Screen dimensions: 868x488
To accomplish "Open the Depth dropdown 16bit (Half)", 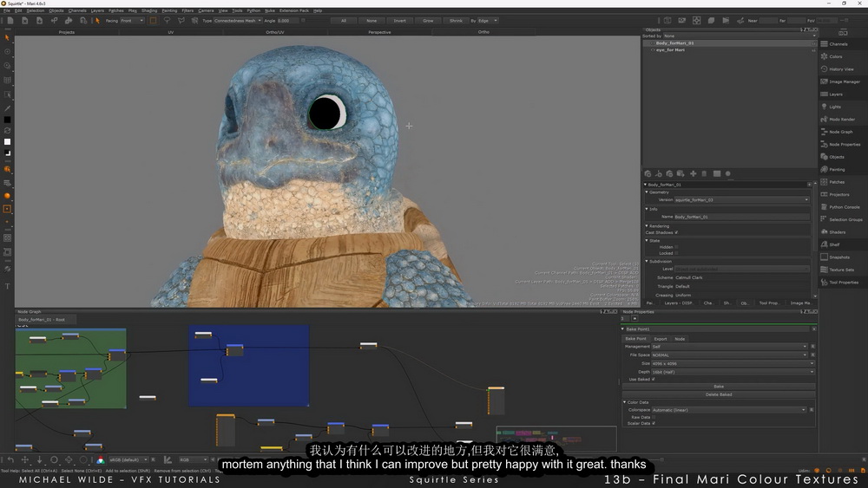I will (x=733, y=372).
